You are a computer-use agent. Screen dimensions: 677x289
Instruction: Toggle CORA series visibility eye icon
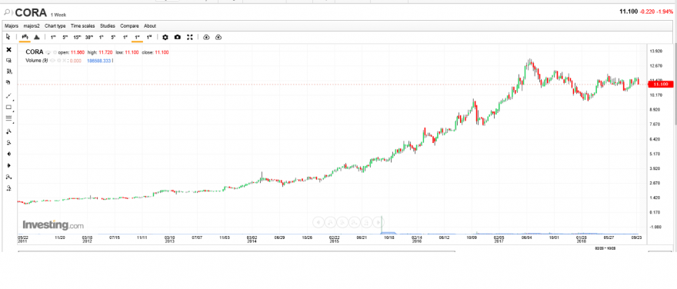(48, 52)
